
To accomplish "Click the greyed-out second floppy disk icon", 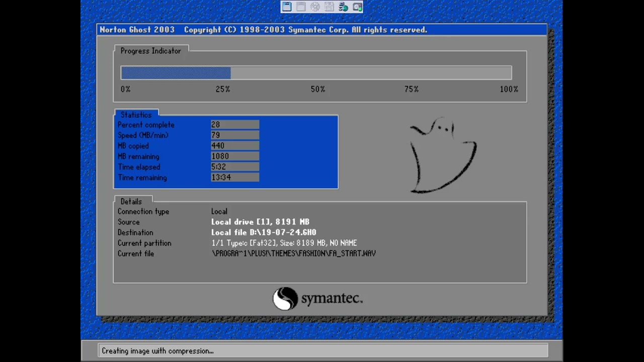I will pyautogui.click(x=301, y=7).
